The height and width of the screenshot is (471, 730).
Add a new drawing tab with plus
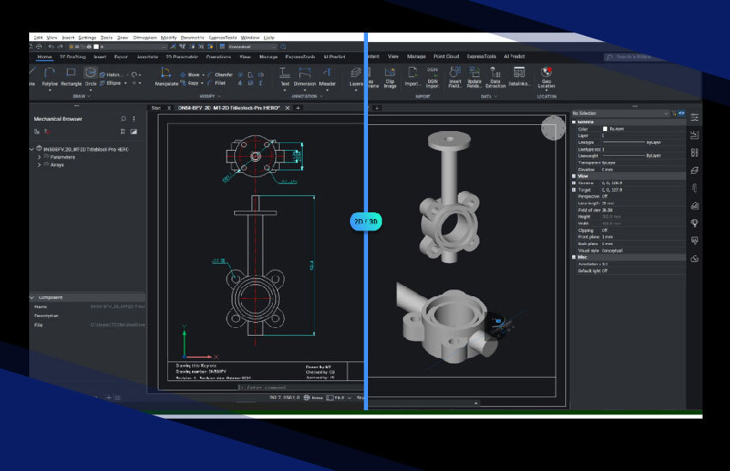tap(298, 108)
